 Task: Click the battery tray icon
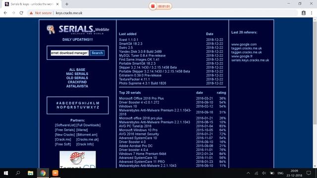(272, 173)
